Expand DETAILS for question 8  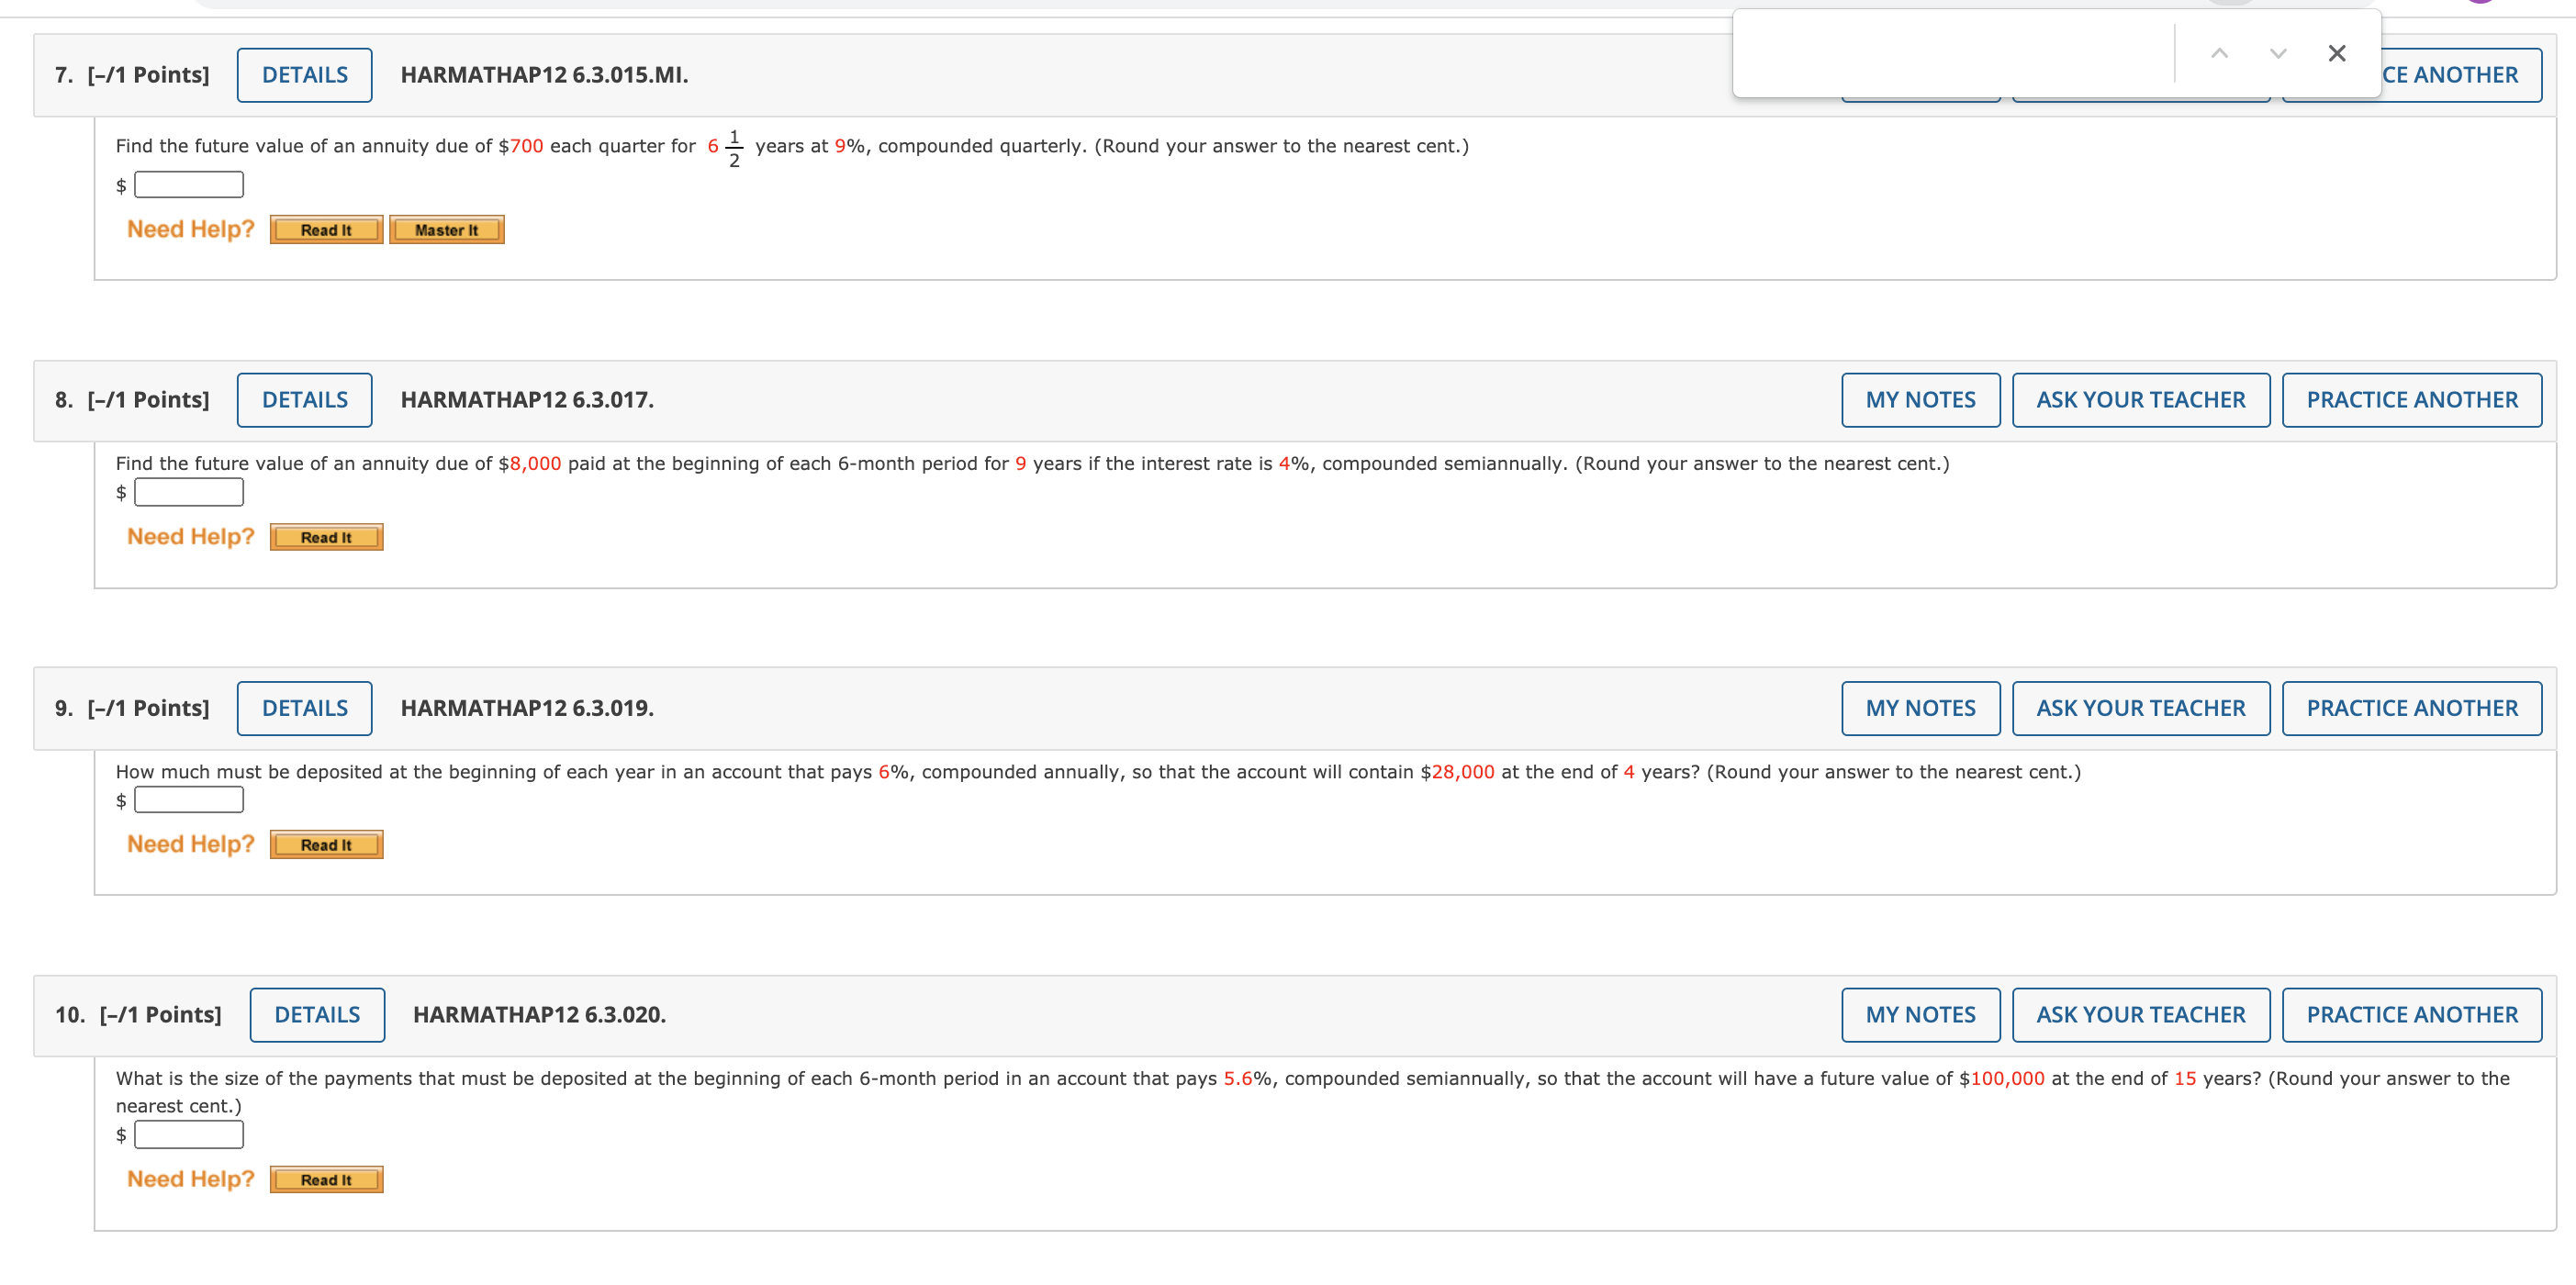304,400
